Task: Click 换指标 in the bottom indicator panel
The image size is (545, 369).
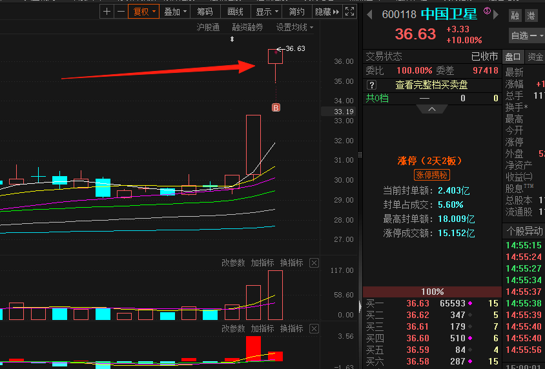Action: 292,328
